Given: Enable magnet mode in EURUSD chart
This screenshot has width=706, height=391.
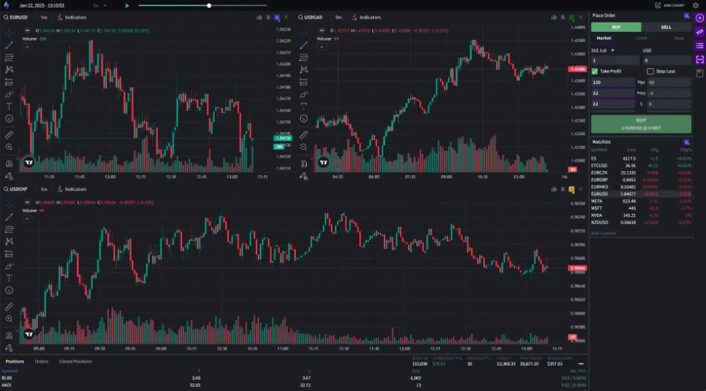Looking at the screenshot, I should [9, 163].
